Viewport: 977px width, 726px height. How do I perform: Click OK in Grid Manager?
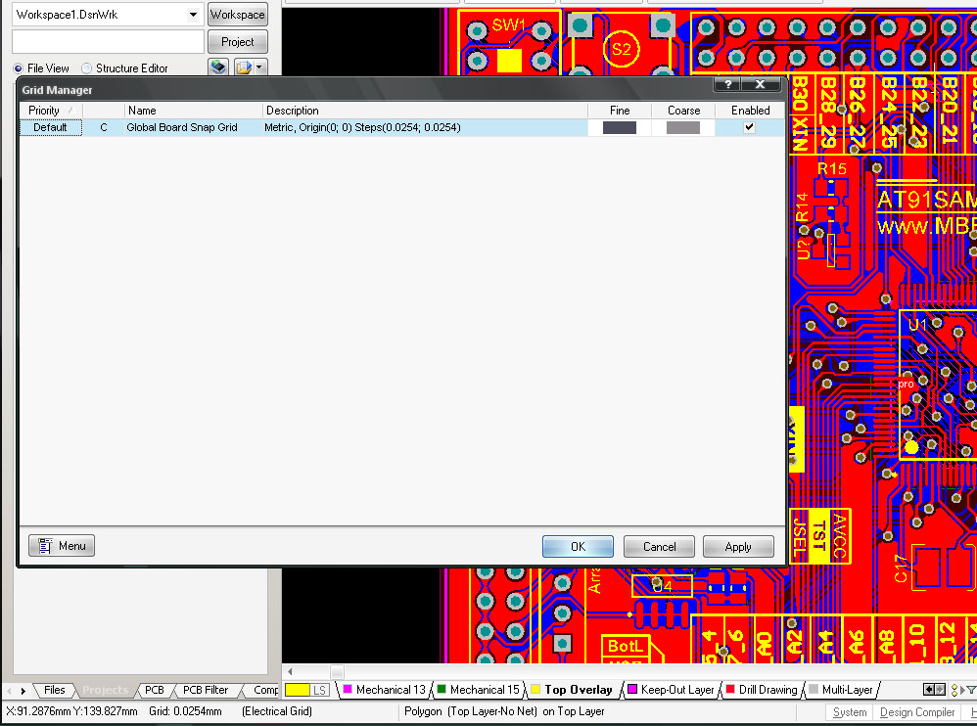(x=578, y=547)
